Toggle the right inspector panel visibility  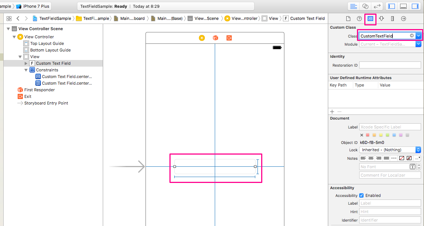415,6
